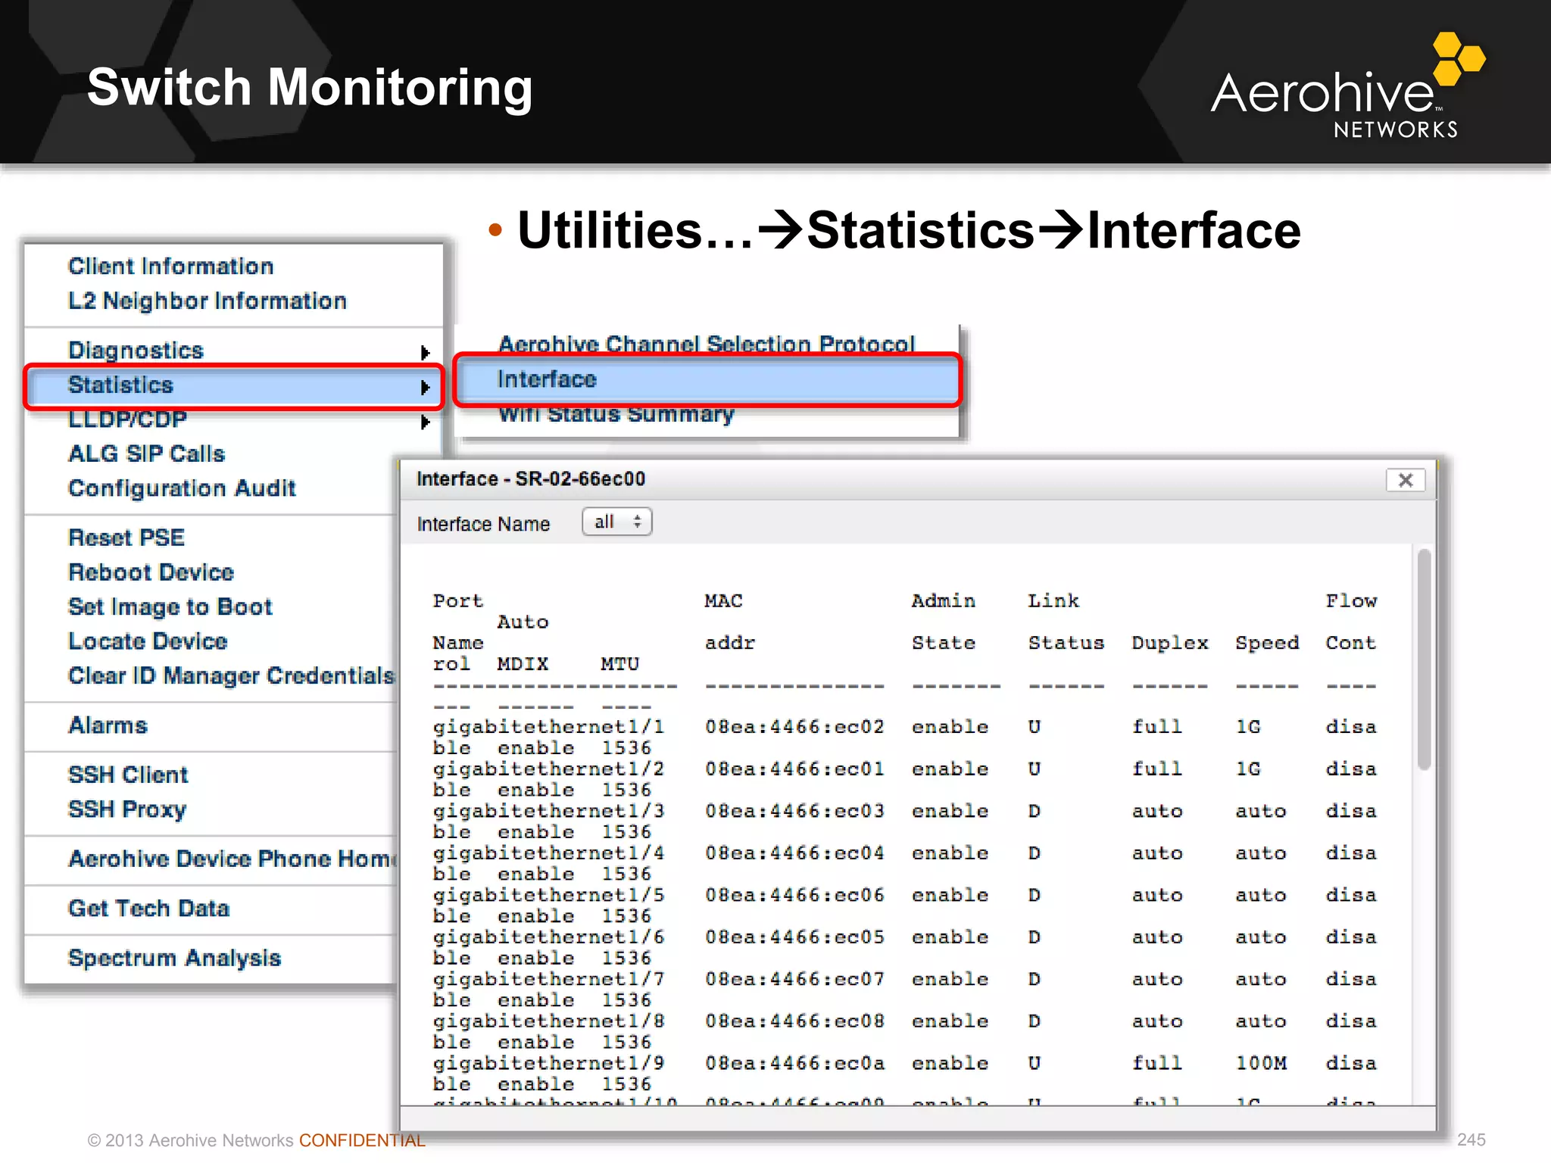Image resolution: width=1551 pixels, height=1163 pixels.
Task: Select Reboot Device
Action: point(151,572)
